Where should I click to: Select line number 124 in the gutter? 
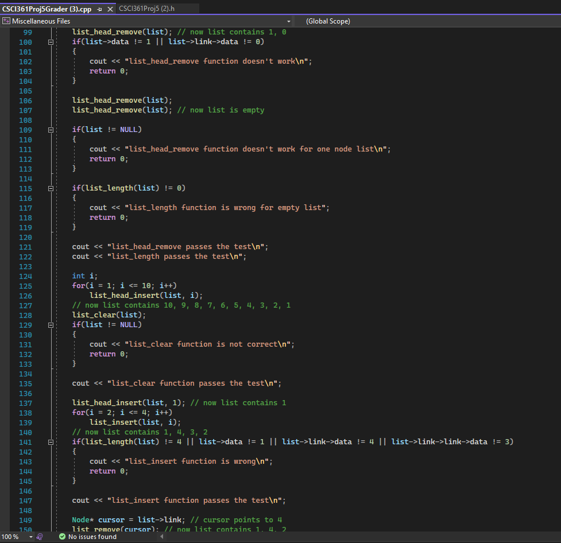tap(25, 276)
